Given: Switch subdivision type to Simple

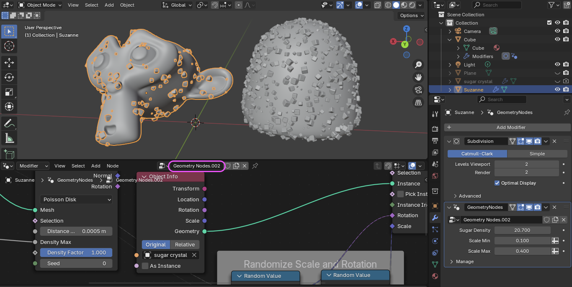Looking at the screenshot, I should [x=537, y=154].
